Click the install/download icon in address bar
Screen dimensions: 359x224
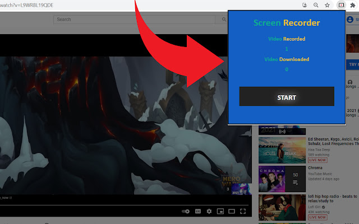(304, 5)
